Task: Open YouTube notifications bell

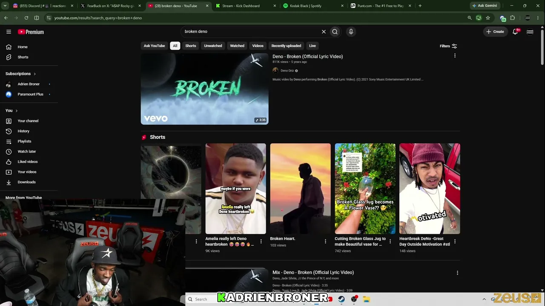Action: (x=515, y=31)
